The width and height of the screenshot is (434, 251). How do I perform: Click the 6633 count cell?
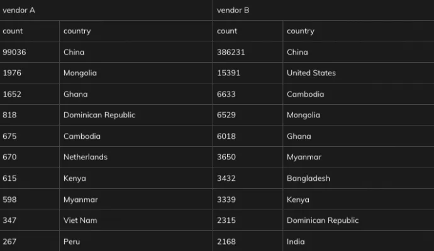pos(248,94)
